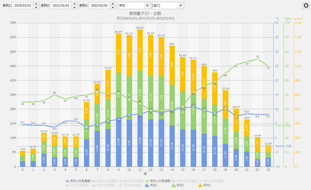Select the Nearly ZEB reference line label
This screenshot has height=190, width=311.
click(283, 146)
